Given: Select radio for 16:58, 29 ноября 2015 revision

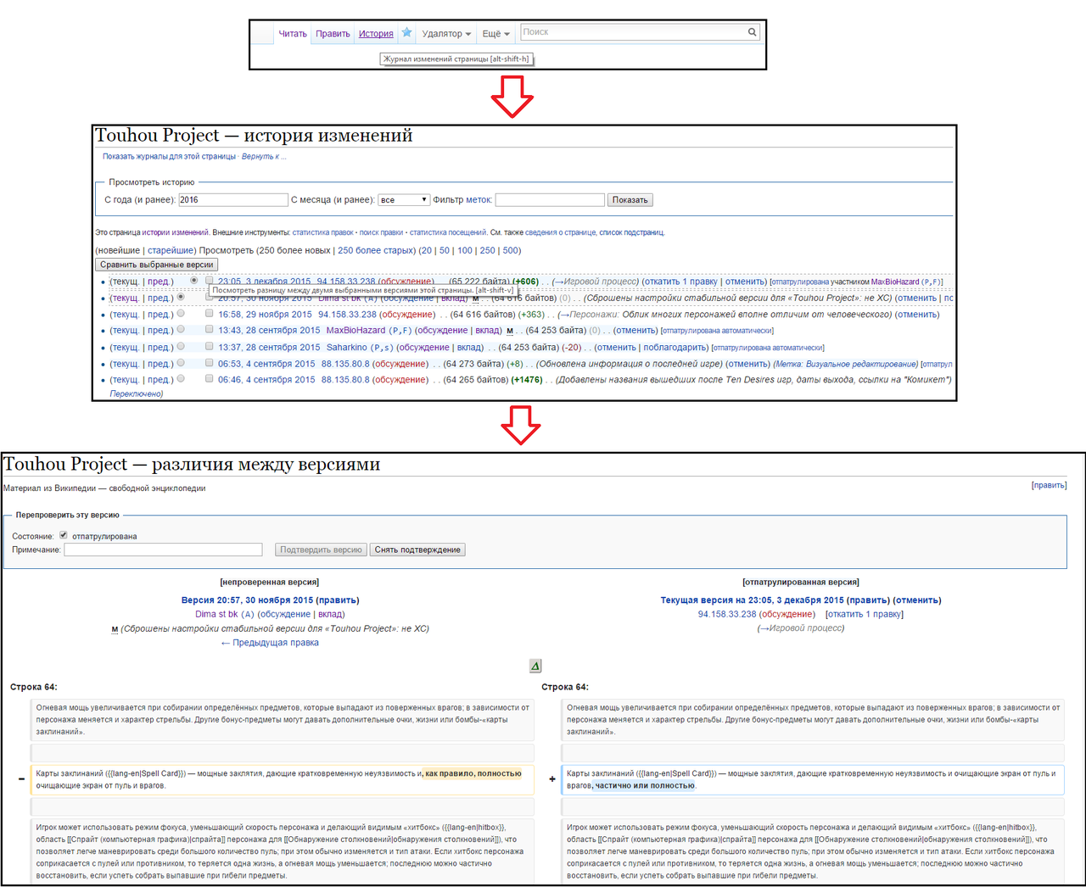Looking at the screenshot, I should pyautogui.click(x=181, y=313).
